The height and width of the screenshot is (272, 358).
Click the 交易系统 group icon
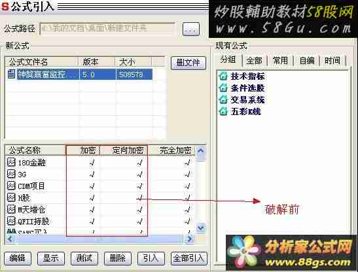223,99
